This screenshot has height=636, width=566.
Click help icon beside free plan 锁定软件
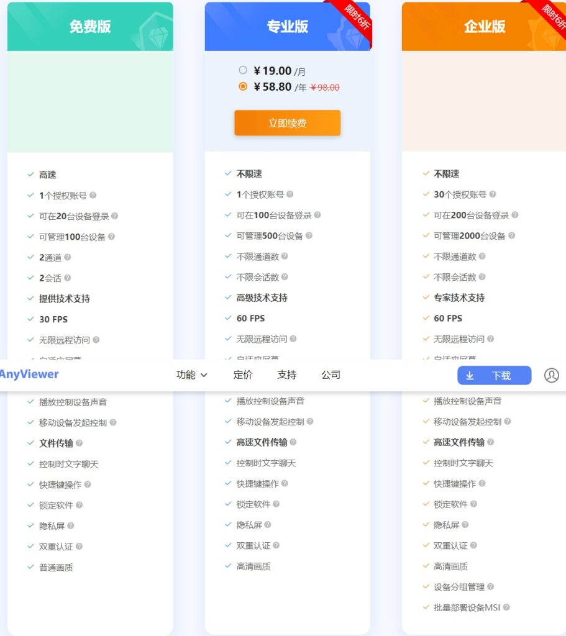pos(79,505)
